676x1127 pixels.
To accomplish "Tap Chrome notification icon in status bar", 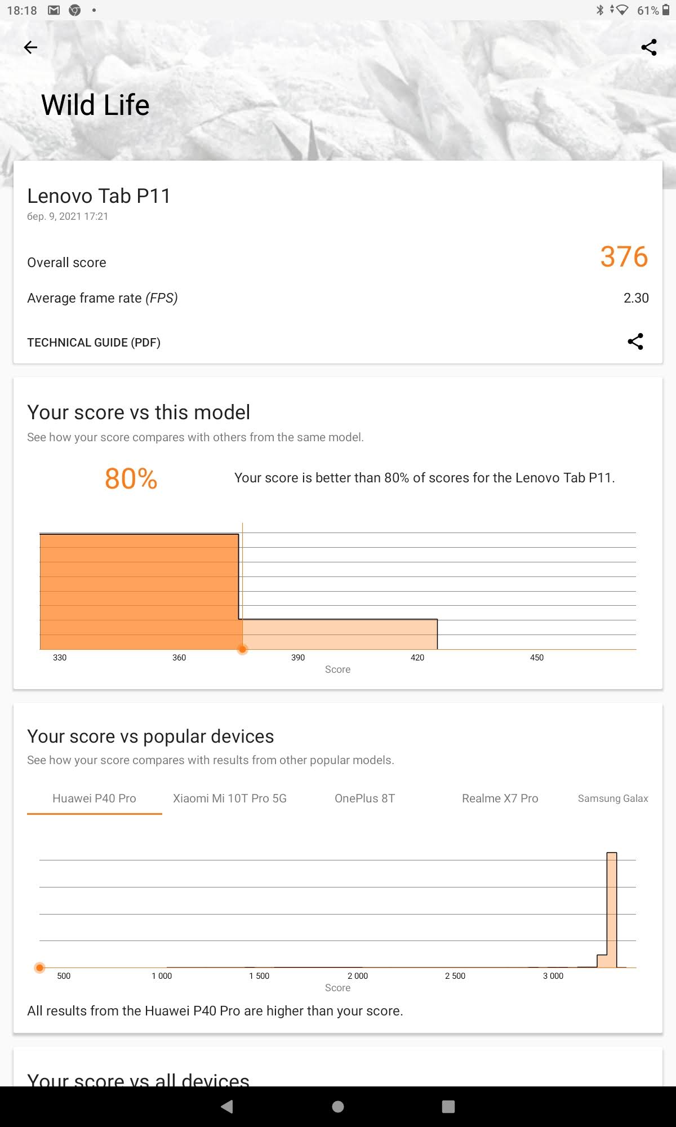I will 74,10.
